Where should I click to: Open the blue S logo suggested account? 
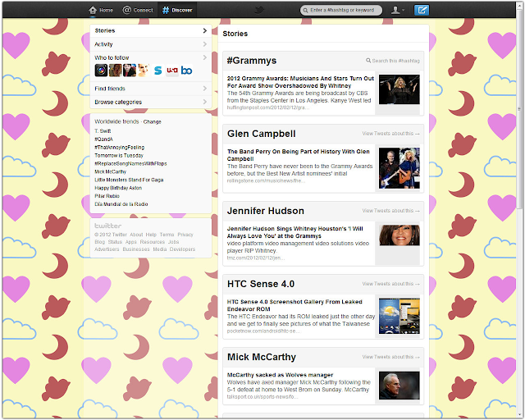coord(157,71)
